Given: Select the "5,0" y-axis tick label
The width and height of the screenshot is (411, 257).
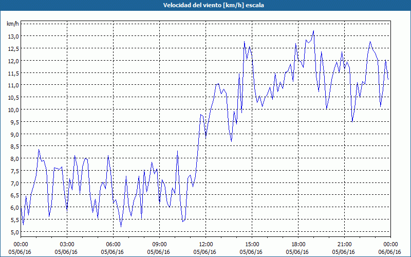Looking at the screenshot, I should click(15, 232).
